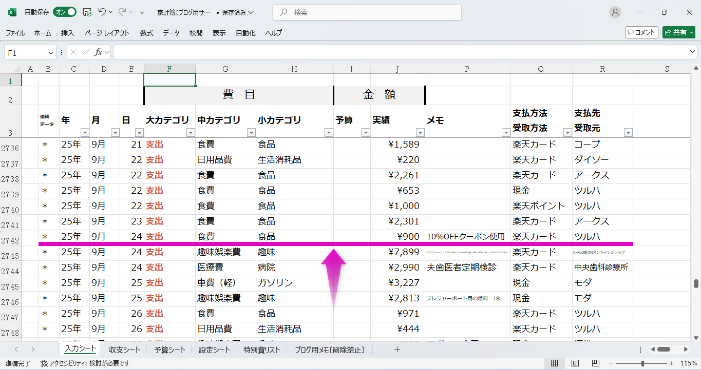Open the user account profile icon
This screenshot has height=370, width=701.
615,12
